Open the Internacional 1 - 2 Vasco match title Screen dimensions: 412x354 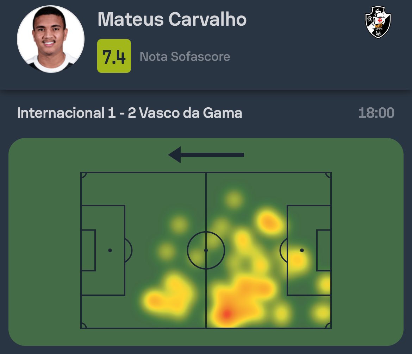click(x=130, y=113)
